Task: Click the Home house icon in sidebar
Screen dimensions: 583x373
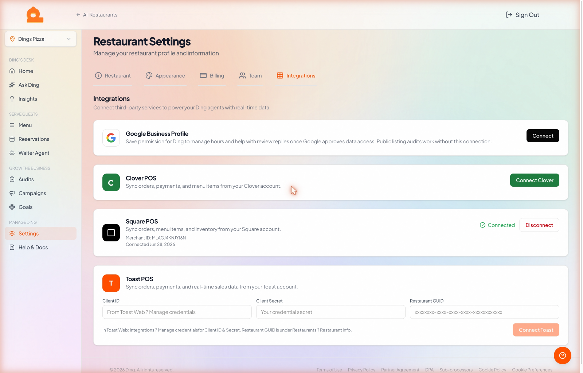Action: [12, 71]
